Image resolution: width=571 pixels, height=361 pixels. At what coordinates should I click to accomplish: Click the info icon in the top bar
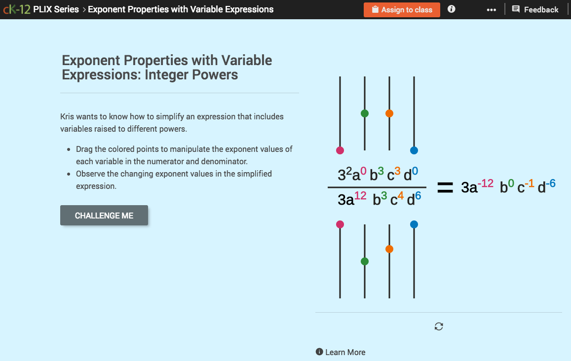click(451, 9)
